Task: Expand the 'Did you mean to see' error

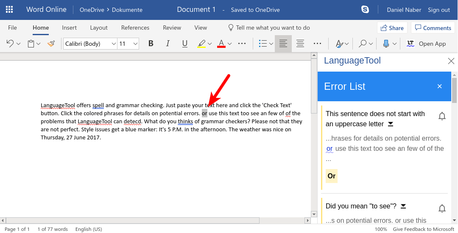Action: (403, 206)
